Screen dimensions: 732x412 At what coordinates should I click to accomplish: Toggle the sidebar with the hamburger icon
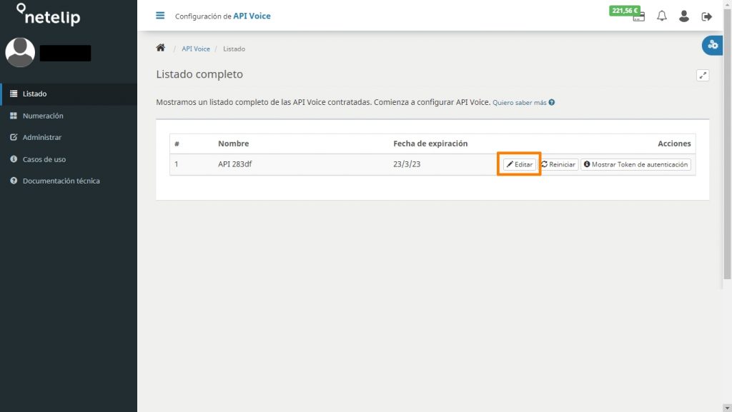[160, 14]
